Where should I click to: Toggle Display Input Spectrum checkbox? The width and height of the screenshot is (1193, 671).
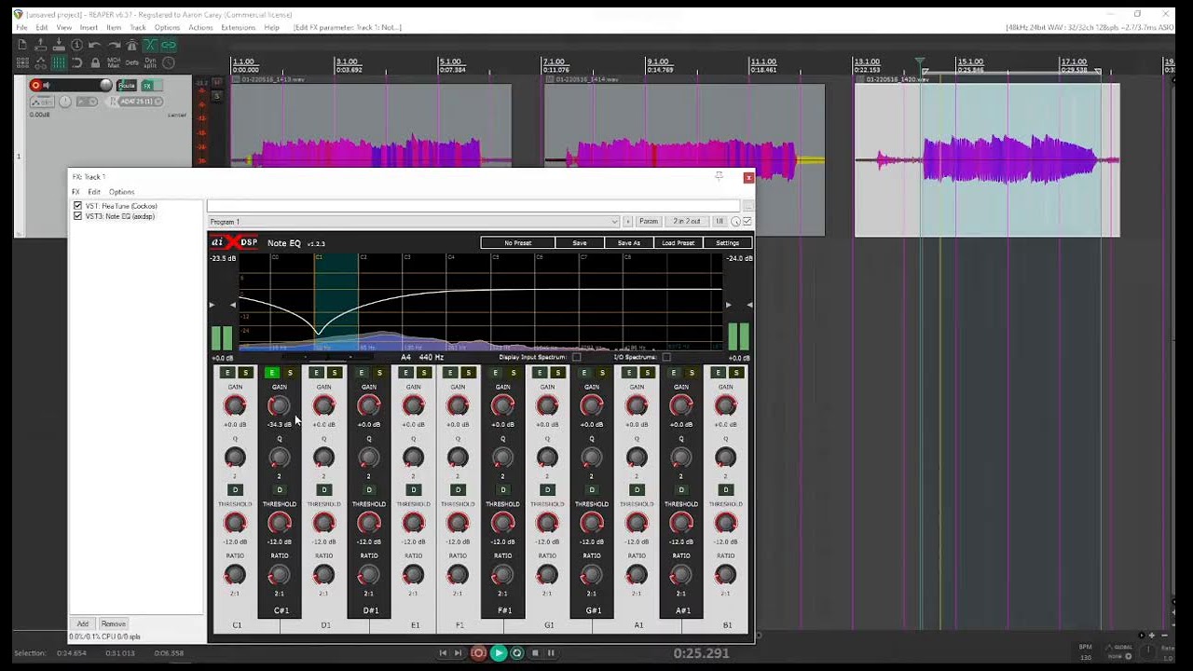[576, 357]
